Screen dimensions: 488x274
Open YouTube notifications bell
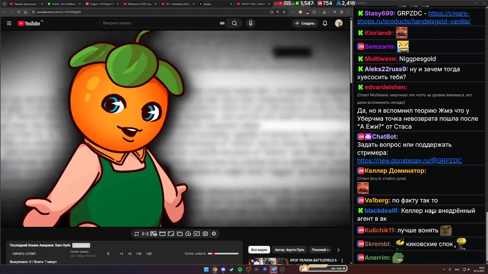[325, 23]
